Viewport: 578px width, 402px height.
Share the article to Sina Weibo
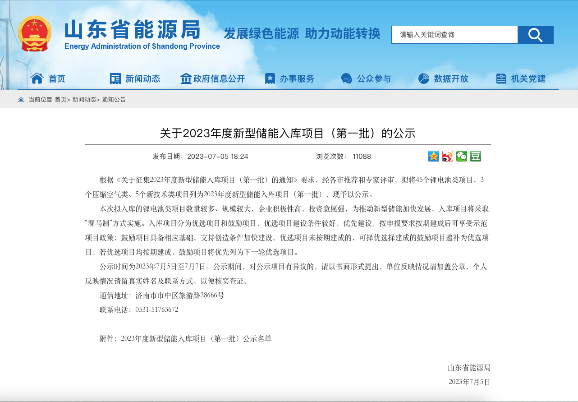448,156
